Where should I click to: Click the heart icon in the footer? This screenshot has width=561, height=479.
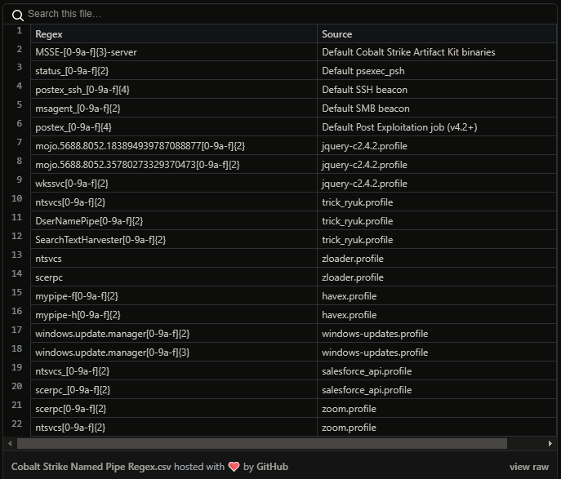coord(234,467)
